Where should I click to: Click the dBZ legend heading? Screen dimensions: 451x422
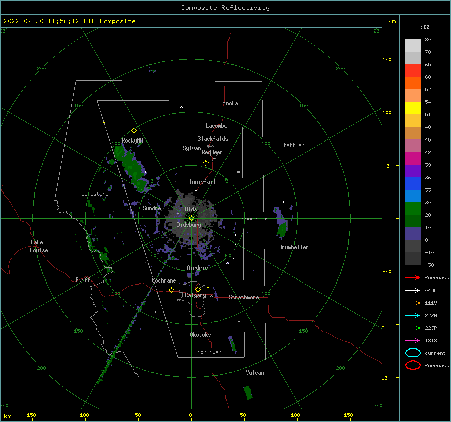pos(425,27)
